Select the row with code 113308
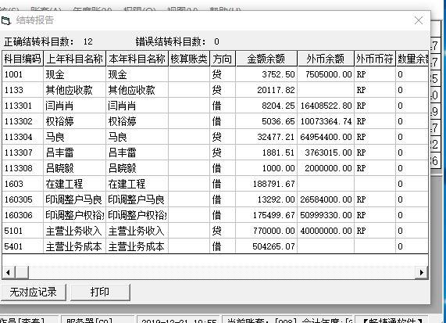This screenshot has height=323, width=446. [x=216, y=169]
